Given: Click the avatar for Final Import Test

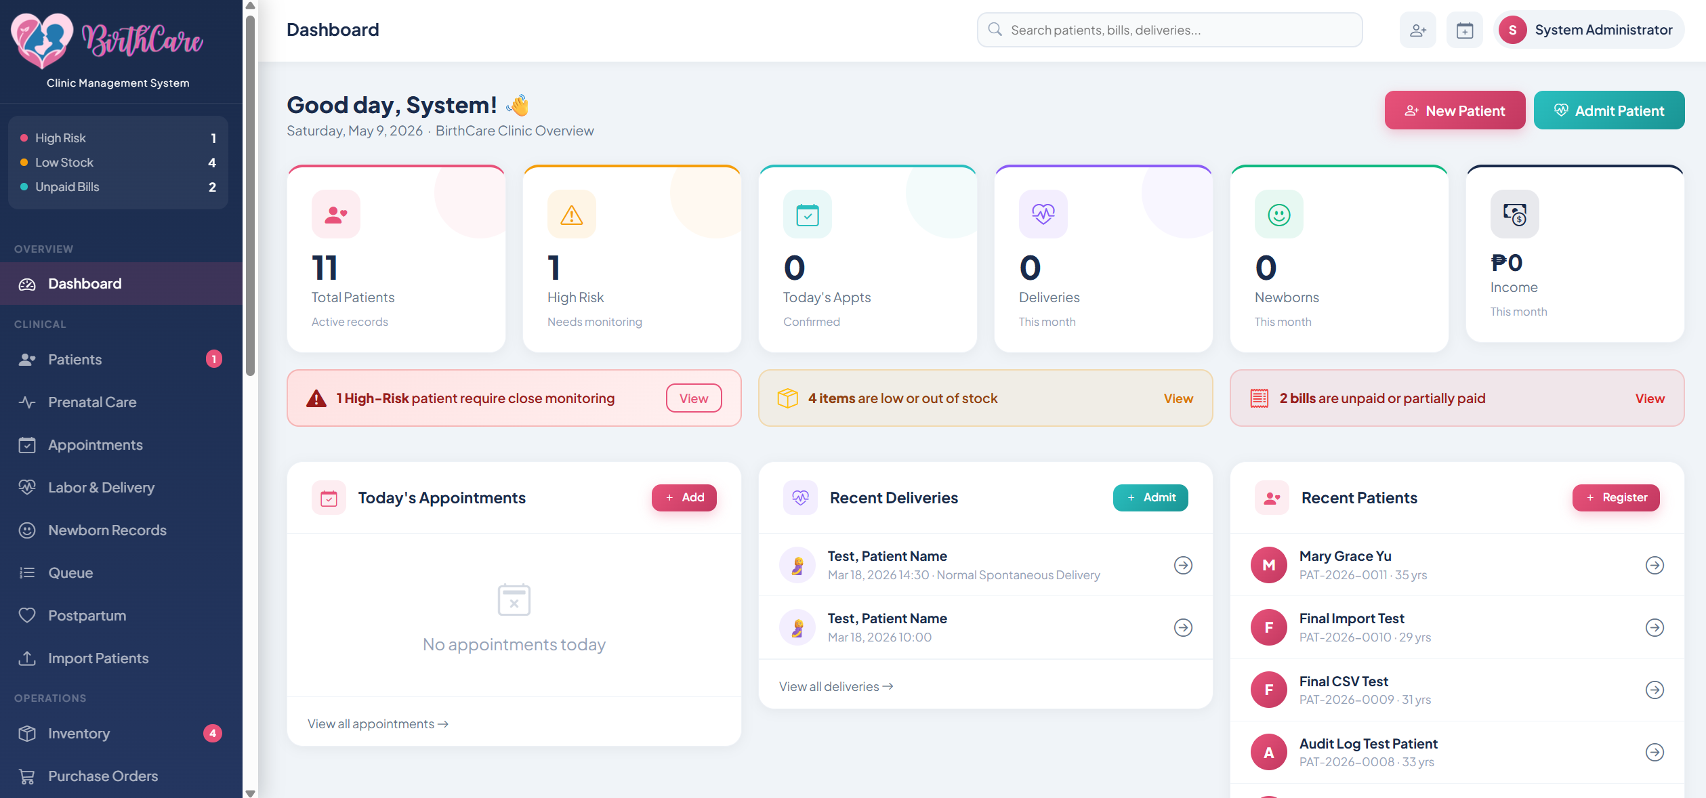Looking at the screenshot, I should click(x=1268, y=627).
